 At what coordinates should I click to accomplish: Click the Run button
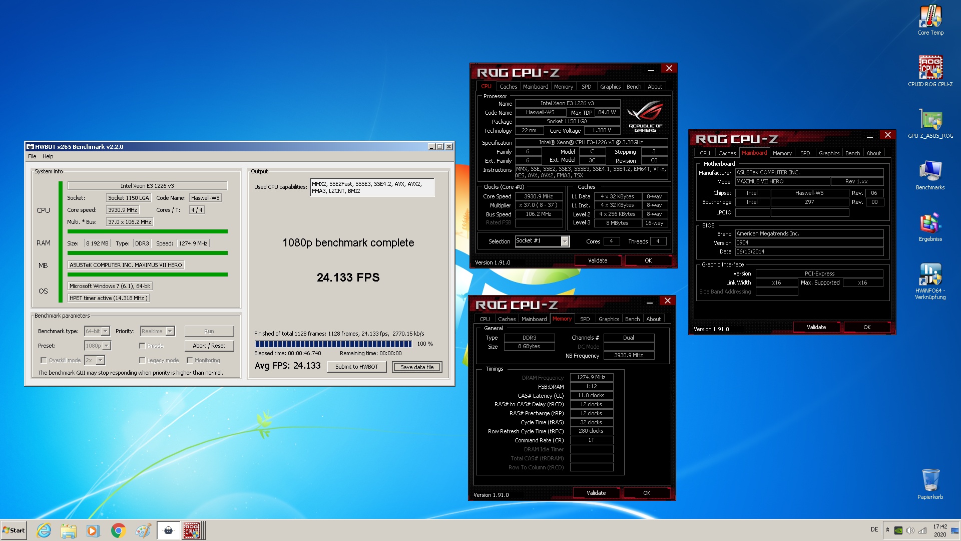point(209,331)
